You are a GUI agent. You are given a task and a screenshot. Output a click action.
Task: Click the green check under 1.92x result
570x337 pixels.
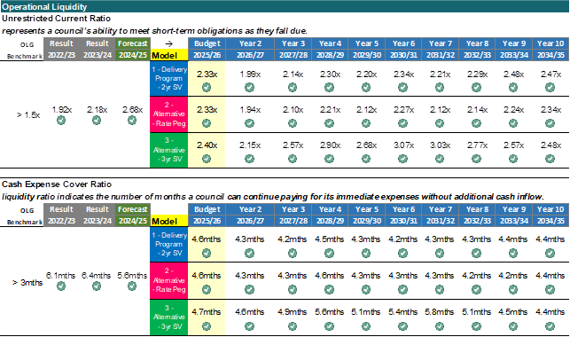tap(61, 121)
